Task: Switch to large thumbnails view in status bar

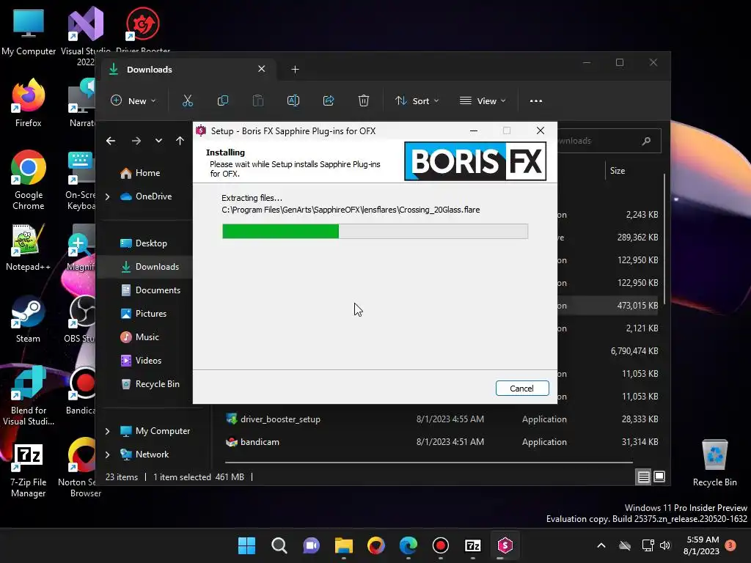Action: [x=659, y=476]
